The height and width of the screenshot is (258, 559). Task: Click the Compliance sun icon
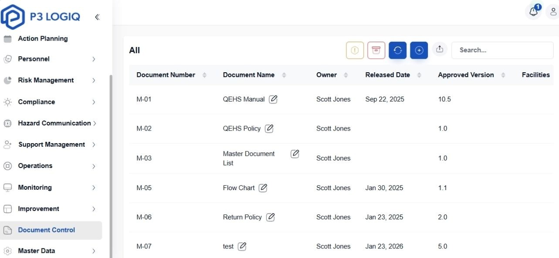click(x=7, y=102)
